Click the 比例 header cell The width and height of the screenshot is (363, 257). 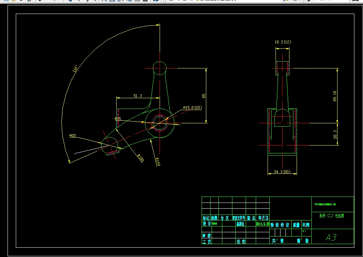point(306,225)
